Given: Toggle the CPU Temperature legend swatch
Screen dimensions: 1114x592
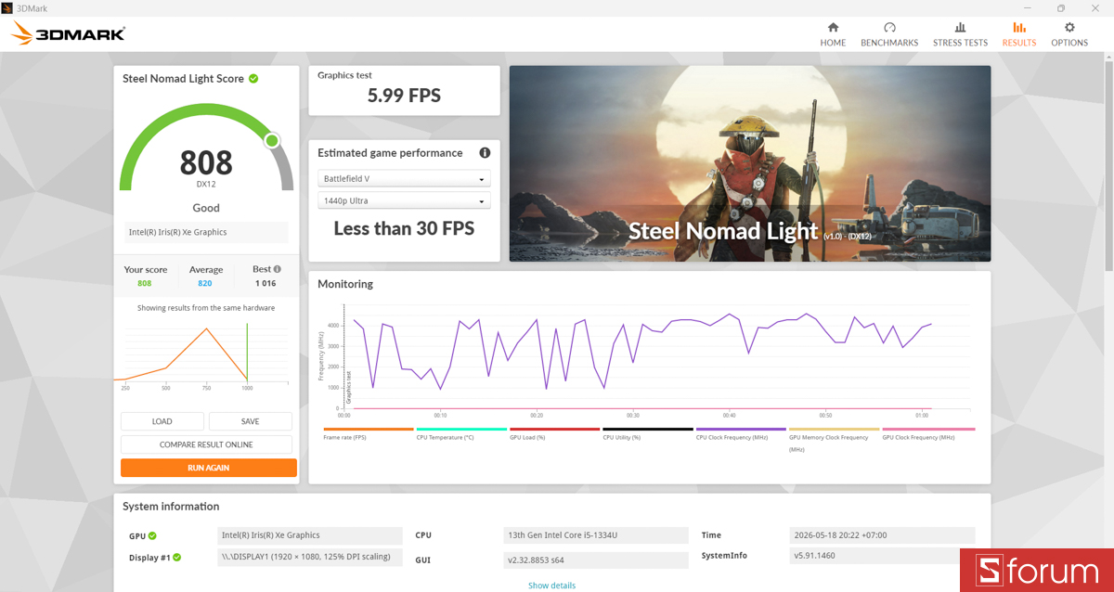Looking at the screenshot, I should click(461, 430).
